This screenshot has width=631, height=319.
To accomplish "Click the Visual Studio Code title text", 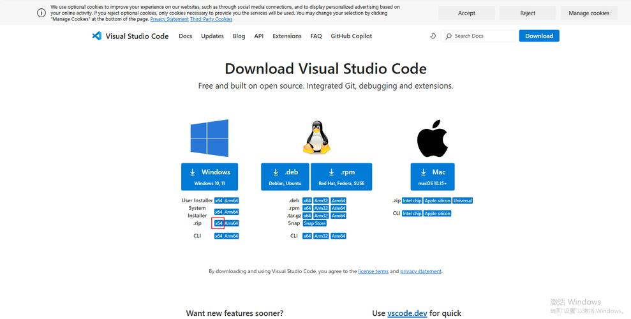I will click(x=137, y=36).
